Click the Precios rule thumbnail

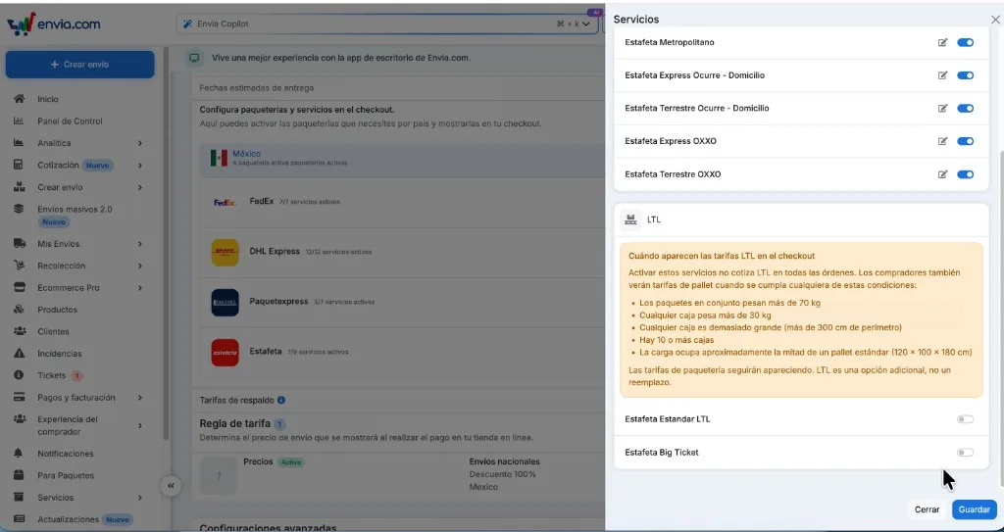point(219,475)
